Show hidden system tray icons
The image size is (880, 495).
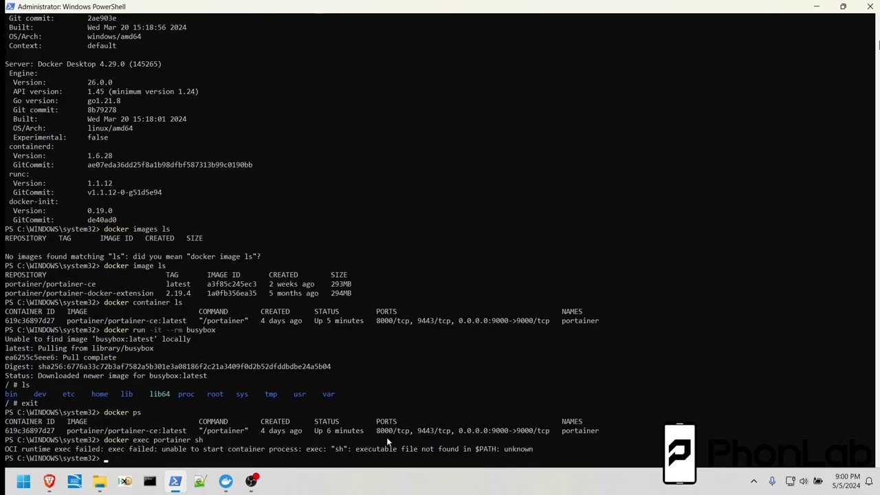(x=753, y=481)
